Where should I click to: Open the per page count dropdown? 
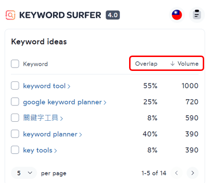24,173
